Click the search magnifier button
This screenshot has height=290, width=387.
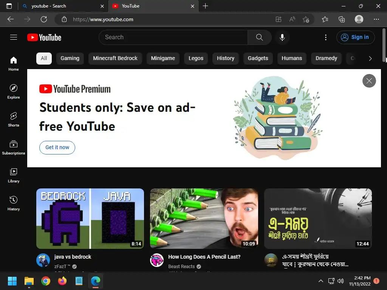(x=259, y=37)
